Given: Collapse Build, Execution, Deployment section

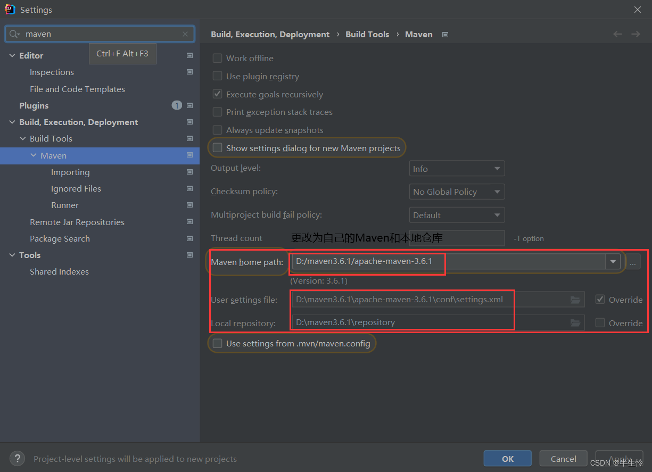Looking at the screenshot, I should (12, 122).
